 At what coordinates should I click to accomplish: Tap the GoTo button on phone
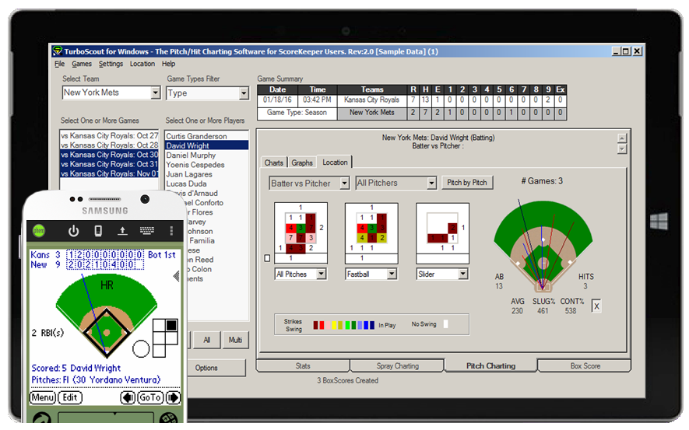tap(150, 397)
